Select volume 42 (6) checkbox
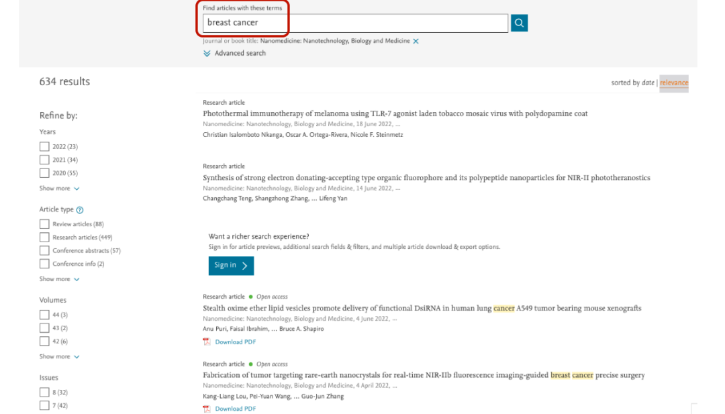 [x=44, y=342]
